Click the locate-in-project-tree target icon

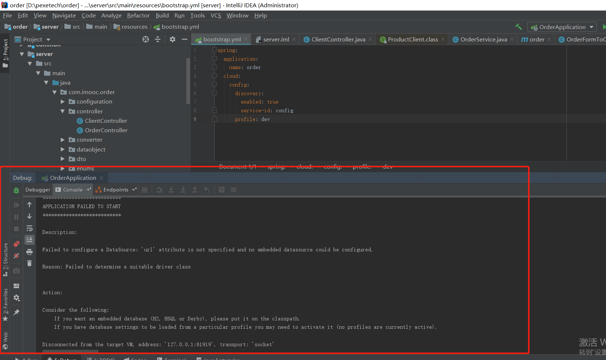[x=146, y=39]
